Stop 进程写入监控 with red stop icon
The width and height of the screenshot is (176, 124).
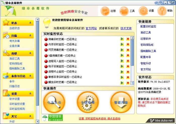(128, 61)
